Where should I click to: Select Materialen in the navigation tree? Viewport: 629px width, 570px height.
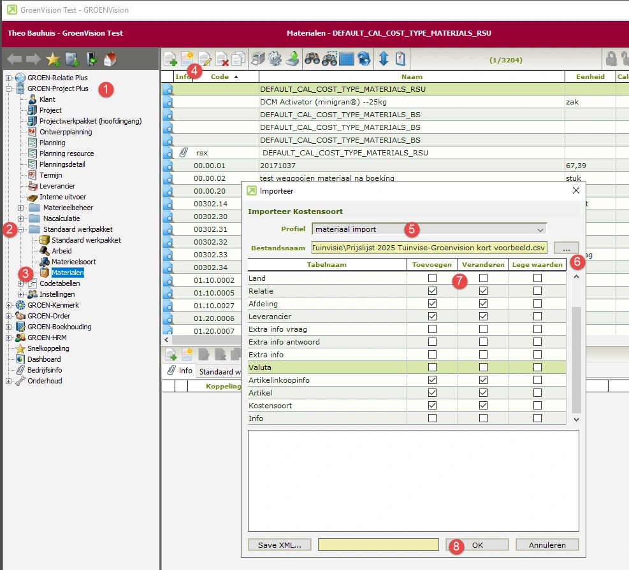(x=67, y=273)
